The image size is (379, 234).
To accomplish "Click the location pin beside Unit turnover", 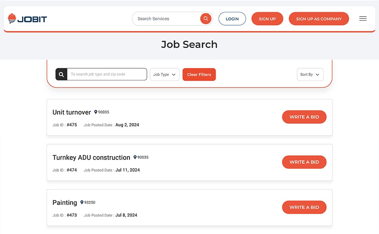I will [96, 112].
